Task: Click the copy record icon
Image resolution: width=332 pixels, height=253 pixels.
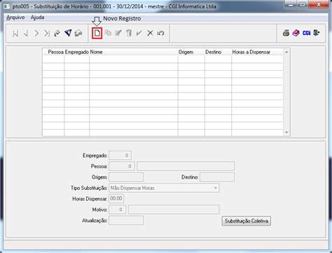Action: [108, 33]
